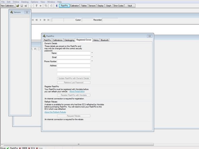Click the Sensors window title icon
The width and height of the screenshot is (199, 149).
click(x=11, y=12)
